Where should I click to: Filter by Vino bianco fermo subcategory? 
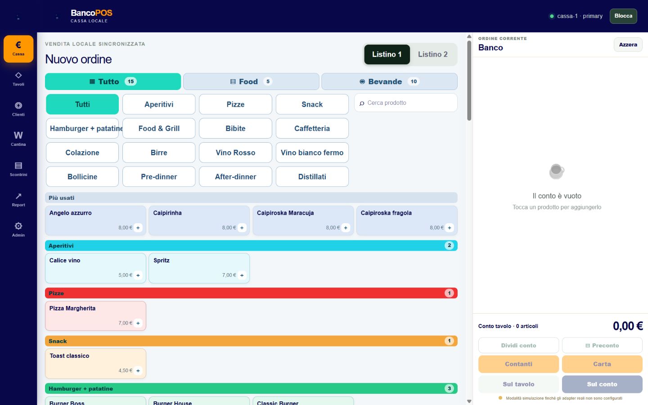(312, 153)
